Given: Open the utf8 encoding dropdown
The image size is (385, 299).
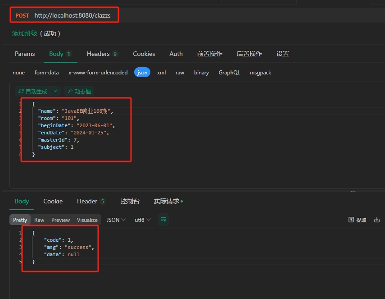Looking at the screenshot, I should click(x=143, y=220).
